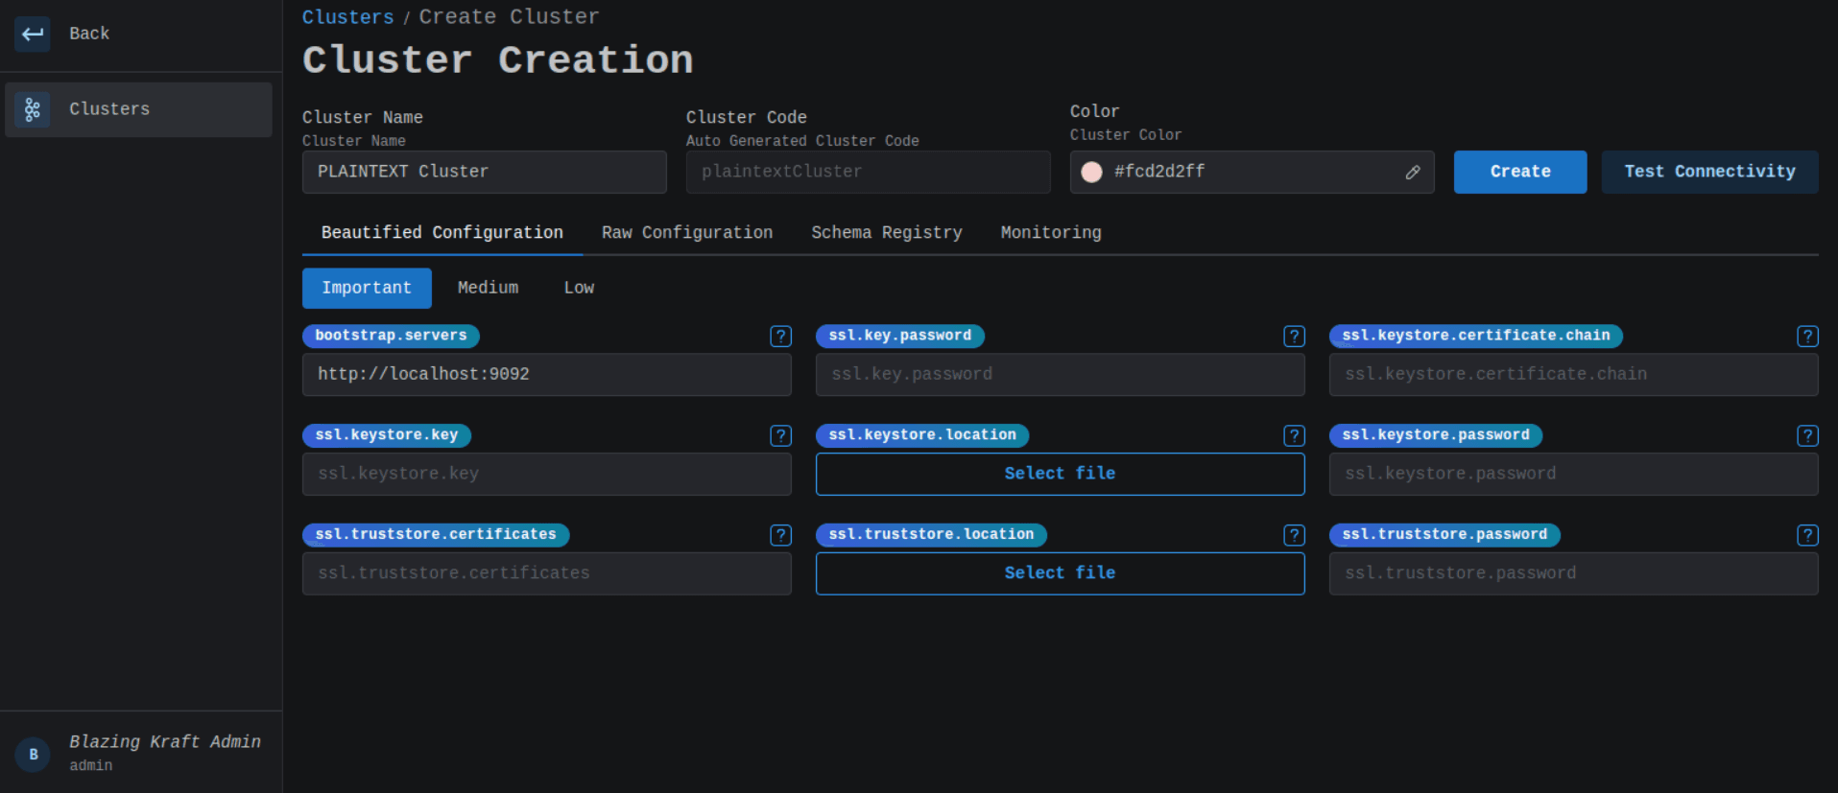Click Auto Generated Cluster Code text
Image resolution: width=1838 pixels, height=793 pixels.
click(x=802, y=141)
